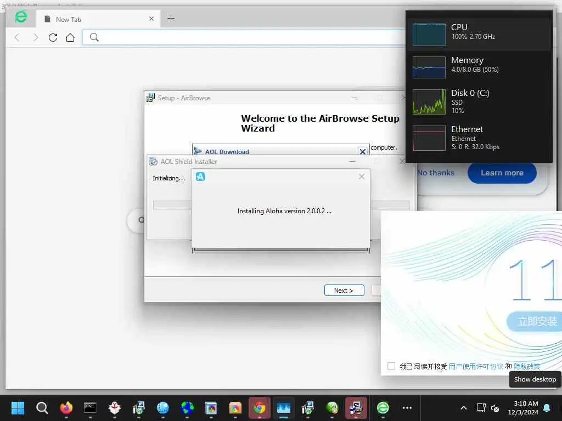Click the light blue globe taskbar icon
The image size is (562, 421).
(162, 408)
